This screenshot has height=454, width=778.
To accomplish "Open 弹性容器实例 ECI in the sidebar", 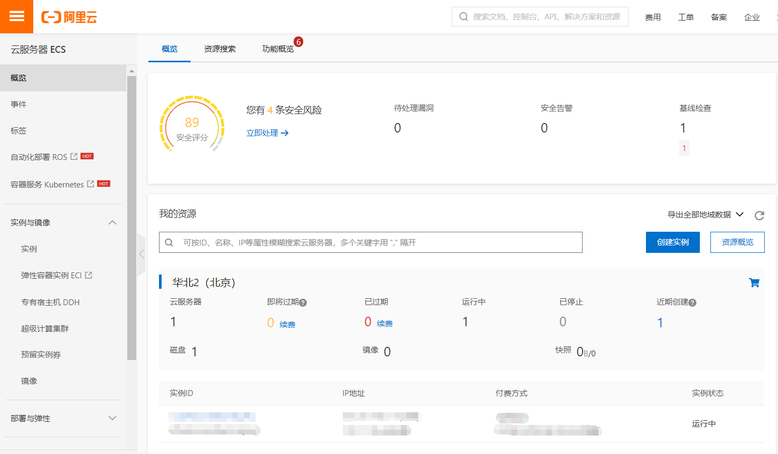I will pos(51,275).
